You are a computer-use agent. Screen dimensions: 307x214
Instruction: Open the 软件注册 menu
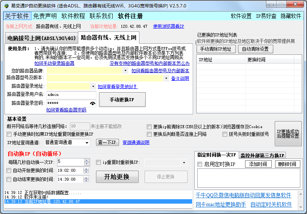pos(130,16)
